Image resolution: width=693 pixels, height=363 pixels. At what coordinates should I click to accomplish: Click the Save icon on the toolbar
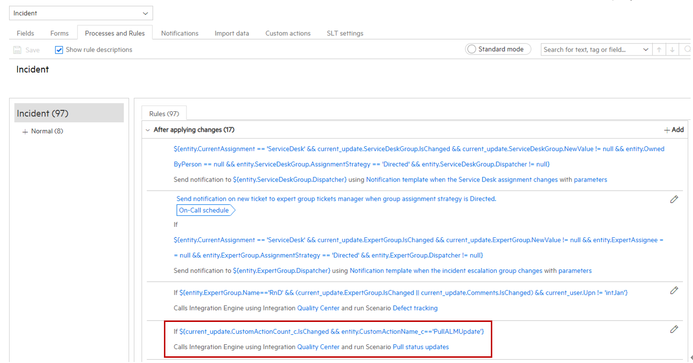(17, 50)
